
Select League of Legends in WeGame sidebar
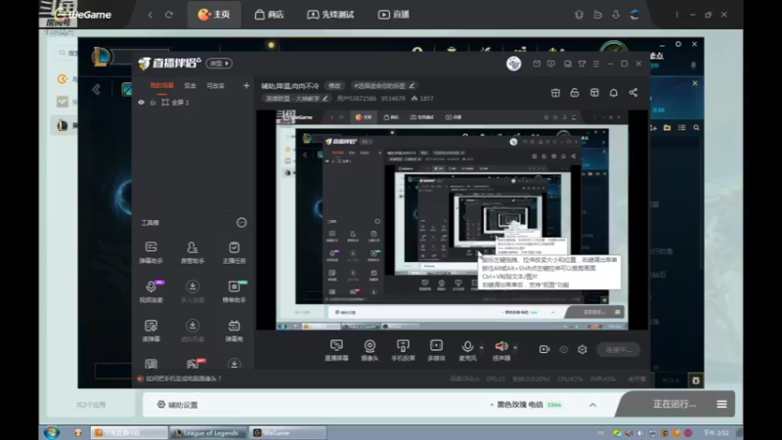[x=65, y=126]
